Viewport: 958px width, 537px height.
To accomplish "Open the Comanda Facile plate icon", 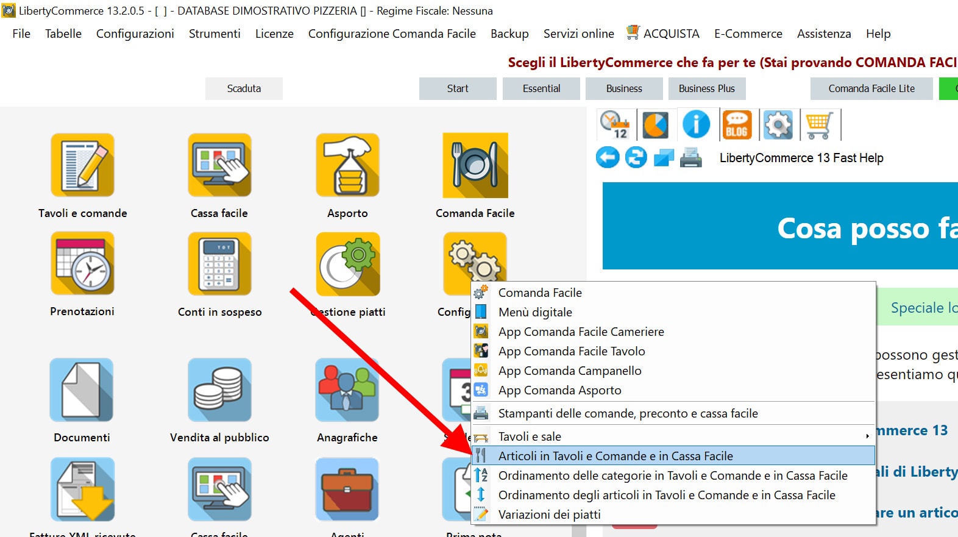I will point(475,165).
